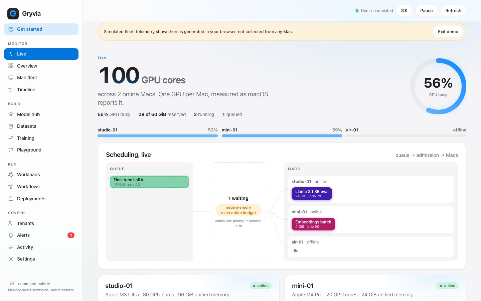
Task: Click the node memory reservation budget tag
Action: pyautogui.click(x=238, y=210)
